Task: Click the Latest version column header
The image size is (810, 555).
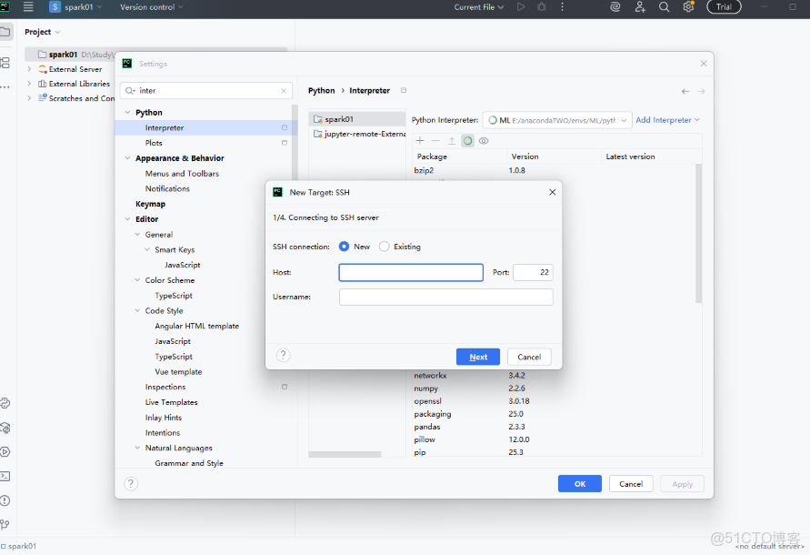Action: point(630,156)
